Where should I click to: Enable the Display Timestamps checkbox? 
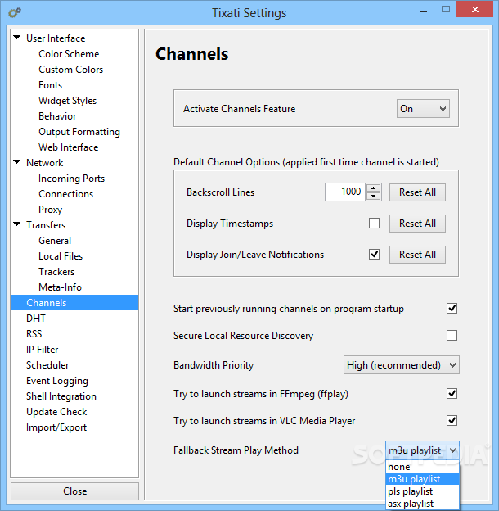tap(374, 224)
